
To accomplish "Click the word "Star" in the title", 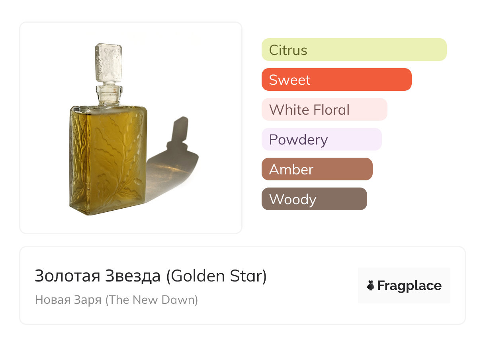I will click(250, 276).
